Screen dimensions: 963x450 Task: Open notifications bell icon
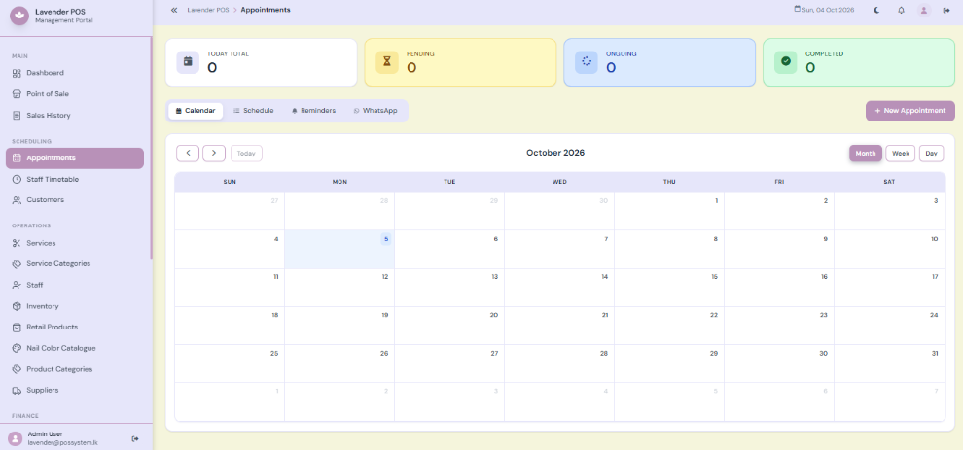click(x=901, y=10)
